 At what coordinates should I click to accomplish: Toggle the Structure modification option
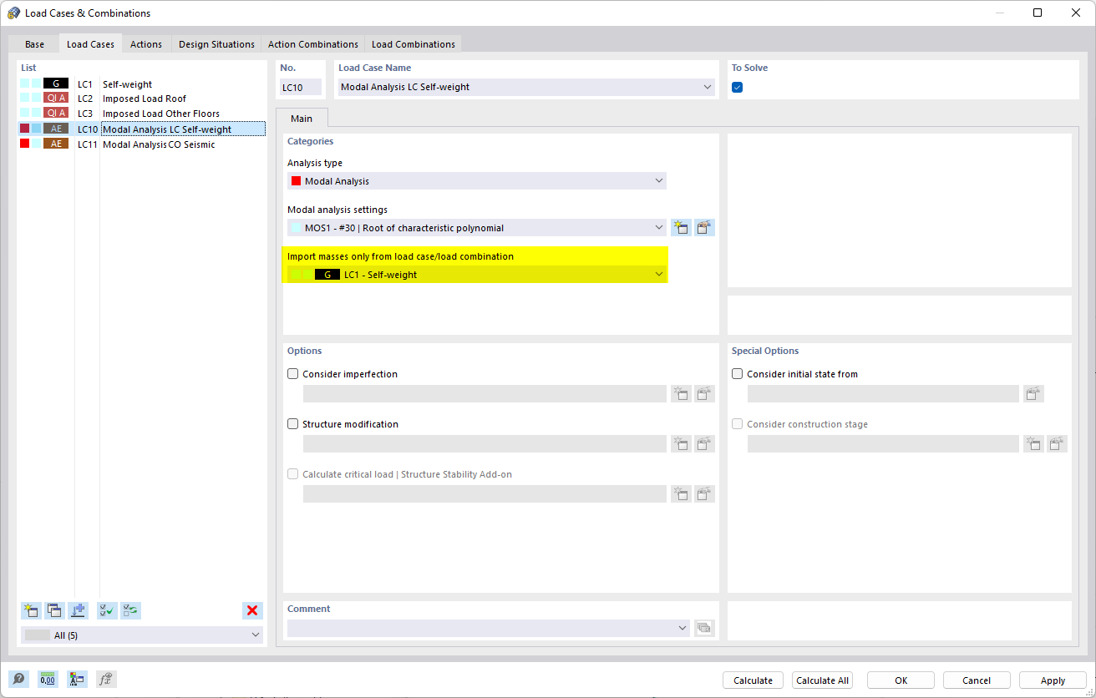292,423
